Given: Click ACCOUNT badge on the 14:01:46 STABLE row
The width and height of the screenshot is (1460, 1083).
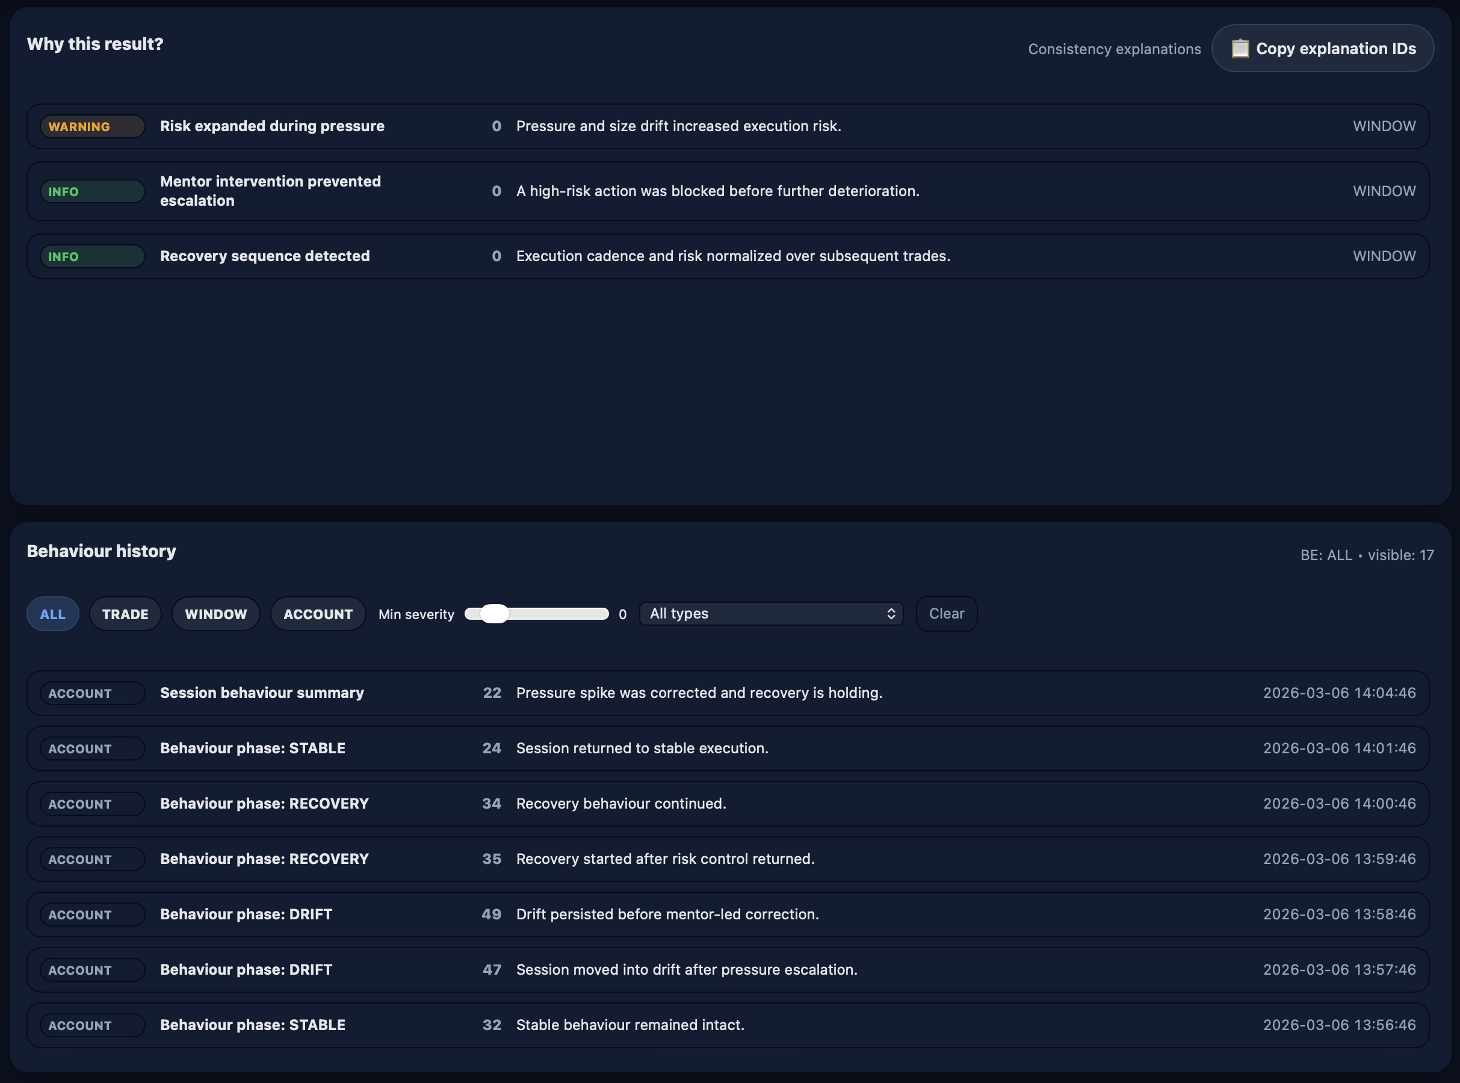Looking at the screenshot, I should coord(92,748).
